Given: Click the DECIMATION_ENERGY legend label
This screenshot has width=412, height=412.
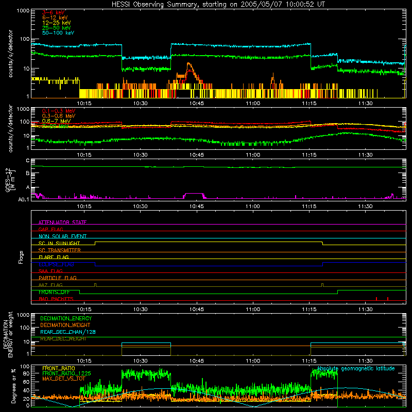Looking at the screenshot, I should (66, 318).
